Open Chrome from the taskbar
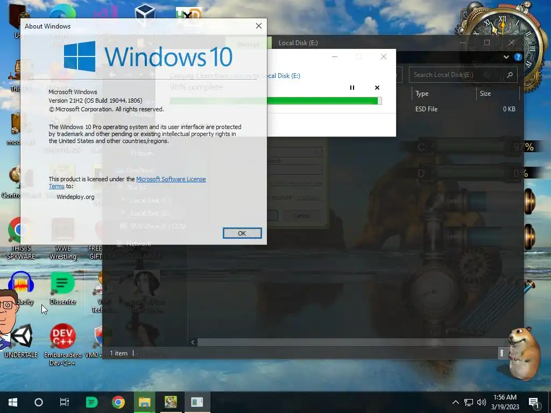Viewport: 551px width, 413px height. tap(118, 402)
